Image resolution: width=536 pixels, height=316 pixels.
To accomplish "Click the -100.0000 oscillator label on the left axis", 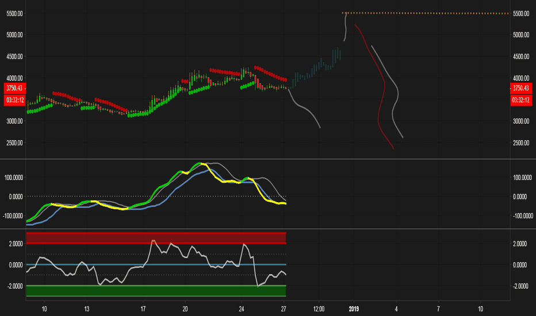I will point(13,216).
